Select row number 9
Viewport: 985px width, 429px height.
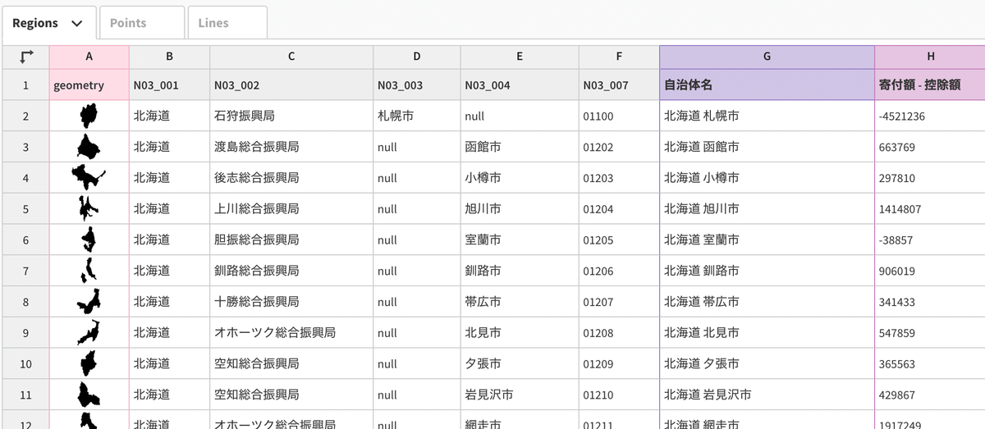pyautogui.click(x=25, y=332)
